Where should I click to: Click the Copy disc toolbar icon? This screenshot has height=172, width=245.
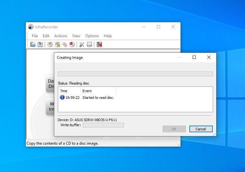[x=65, y=45]
